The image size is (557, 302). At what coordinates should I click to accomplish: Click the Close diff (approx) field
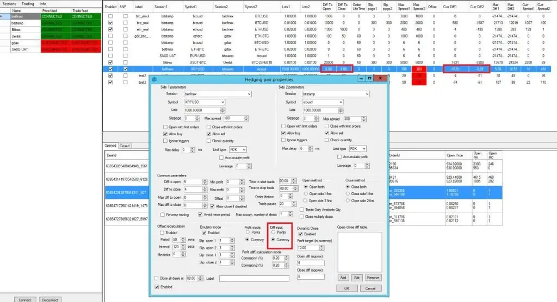(x=311, y=276)
